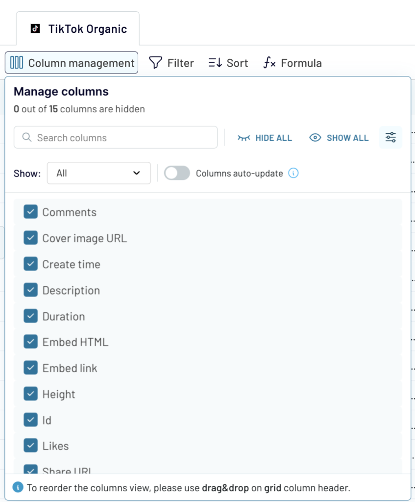Open the Show dropdown set to All
The width and height of the screenshot is (415, 502).
point(98,173)
